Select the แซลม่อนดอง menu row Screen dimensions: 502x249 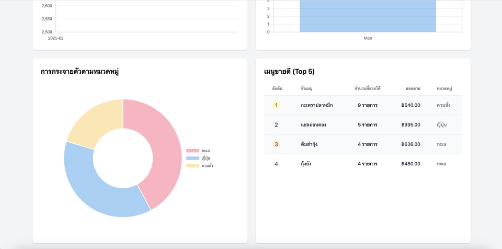click(363, 124)
